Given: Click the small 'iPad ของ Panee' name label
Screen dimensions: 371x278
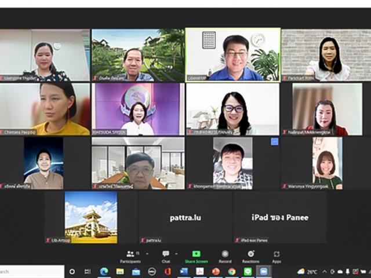Looking at the screenshot, I should coord(254,240).
